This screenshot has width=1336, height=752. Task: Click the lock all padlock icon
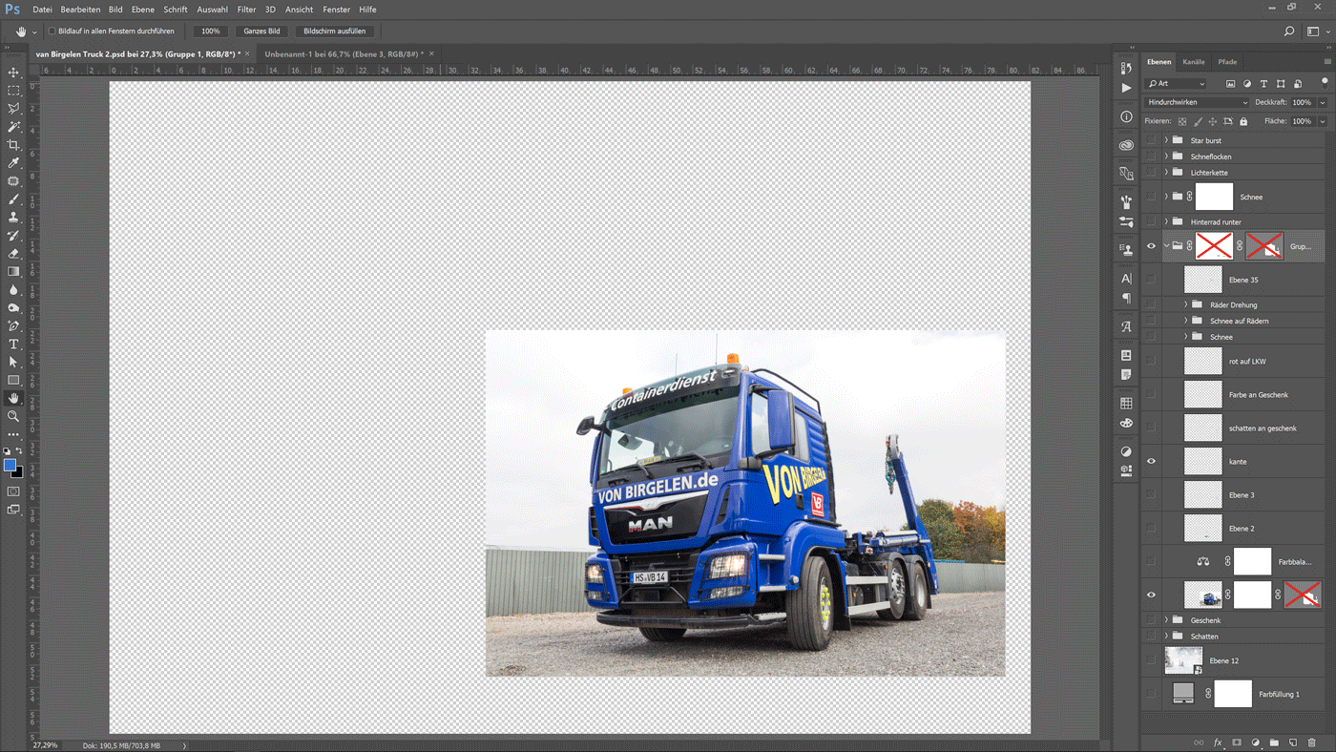1243,121
